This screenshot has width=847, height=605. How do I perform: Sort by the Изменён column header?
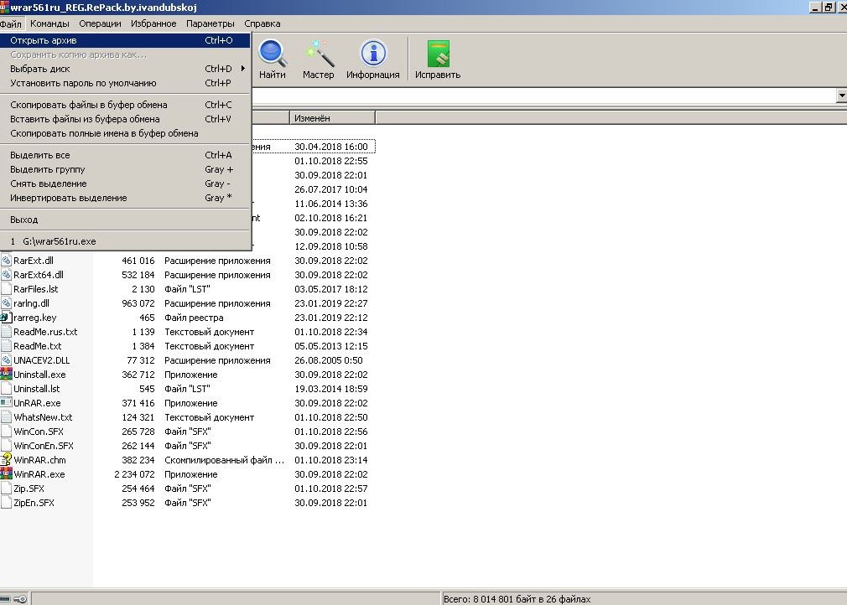332,118
